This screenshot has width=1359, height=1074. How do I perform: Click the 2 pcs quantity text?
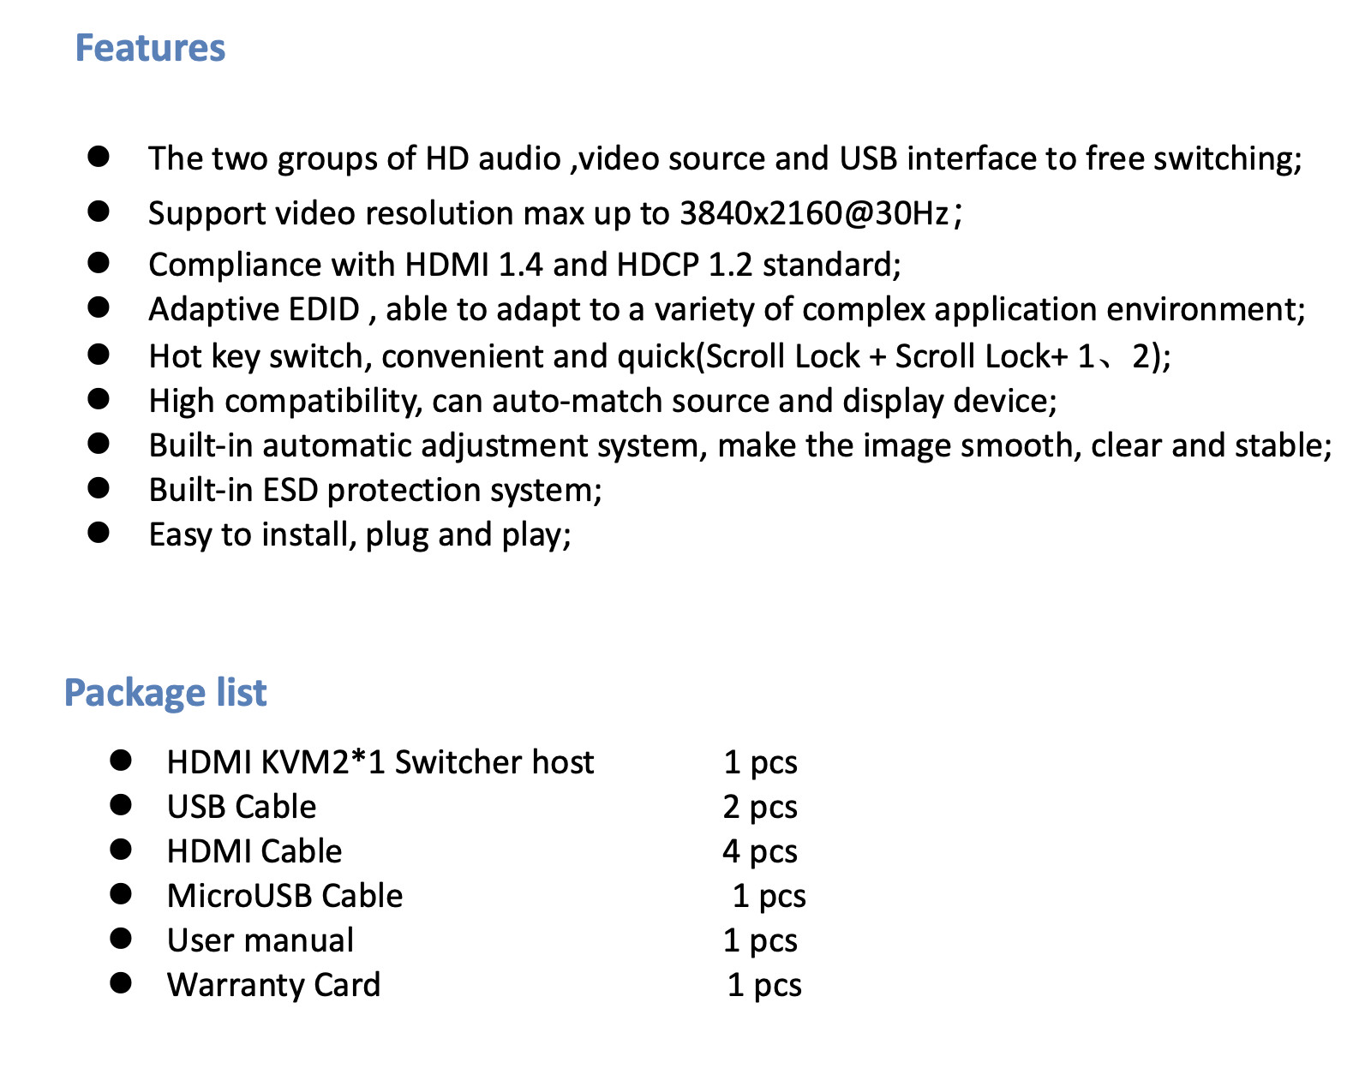(760, 807)
